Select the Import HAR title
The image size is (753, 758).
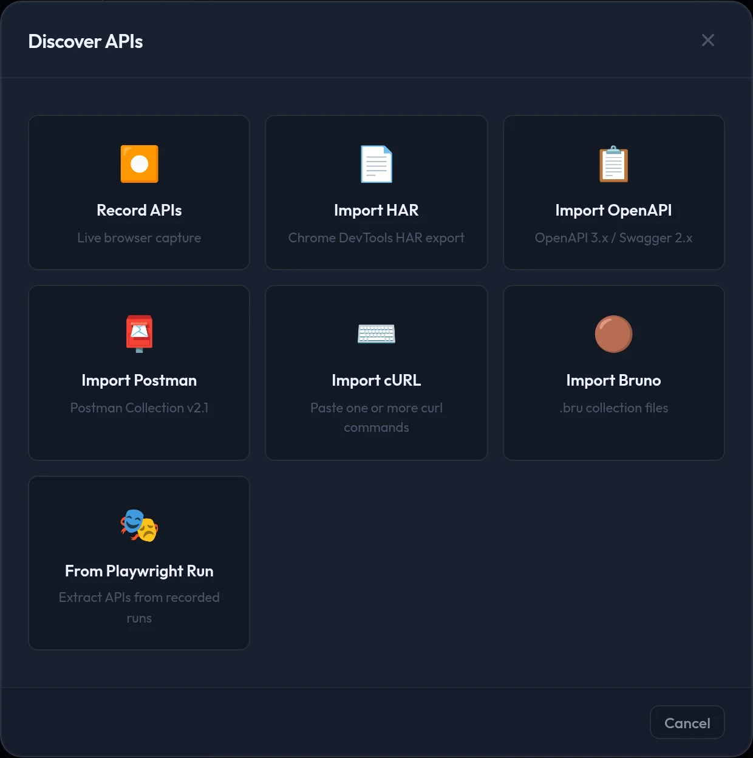click(376, 210)
